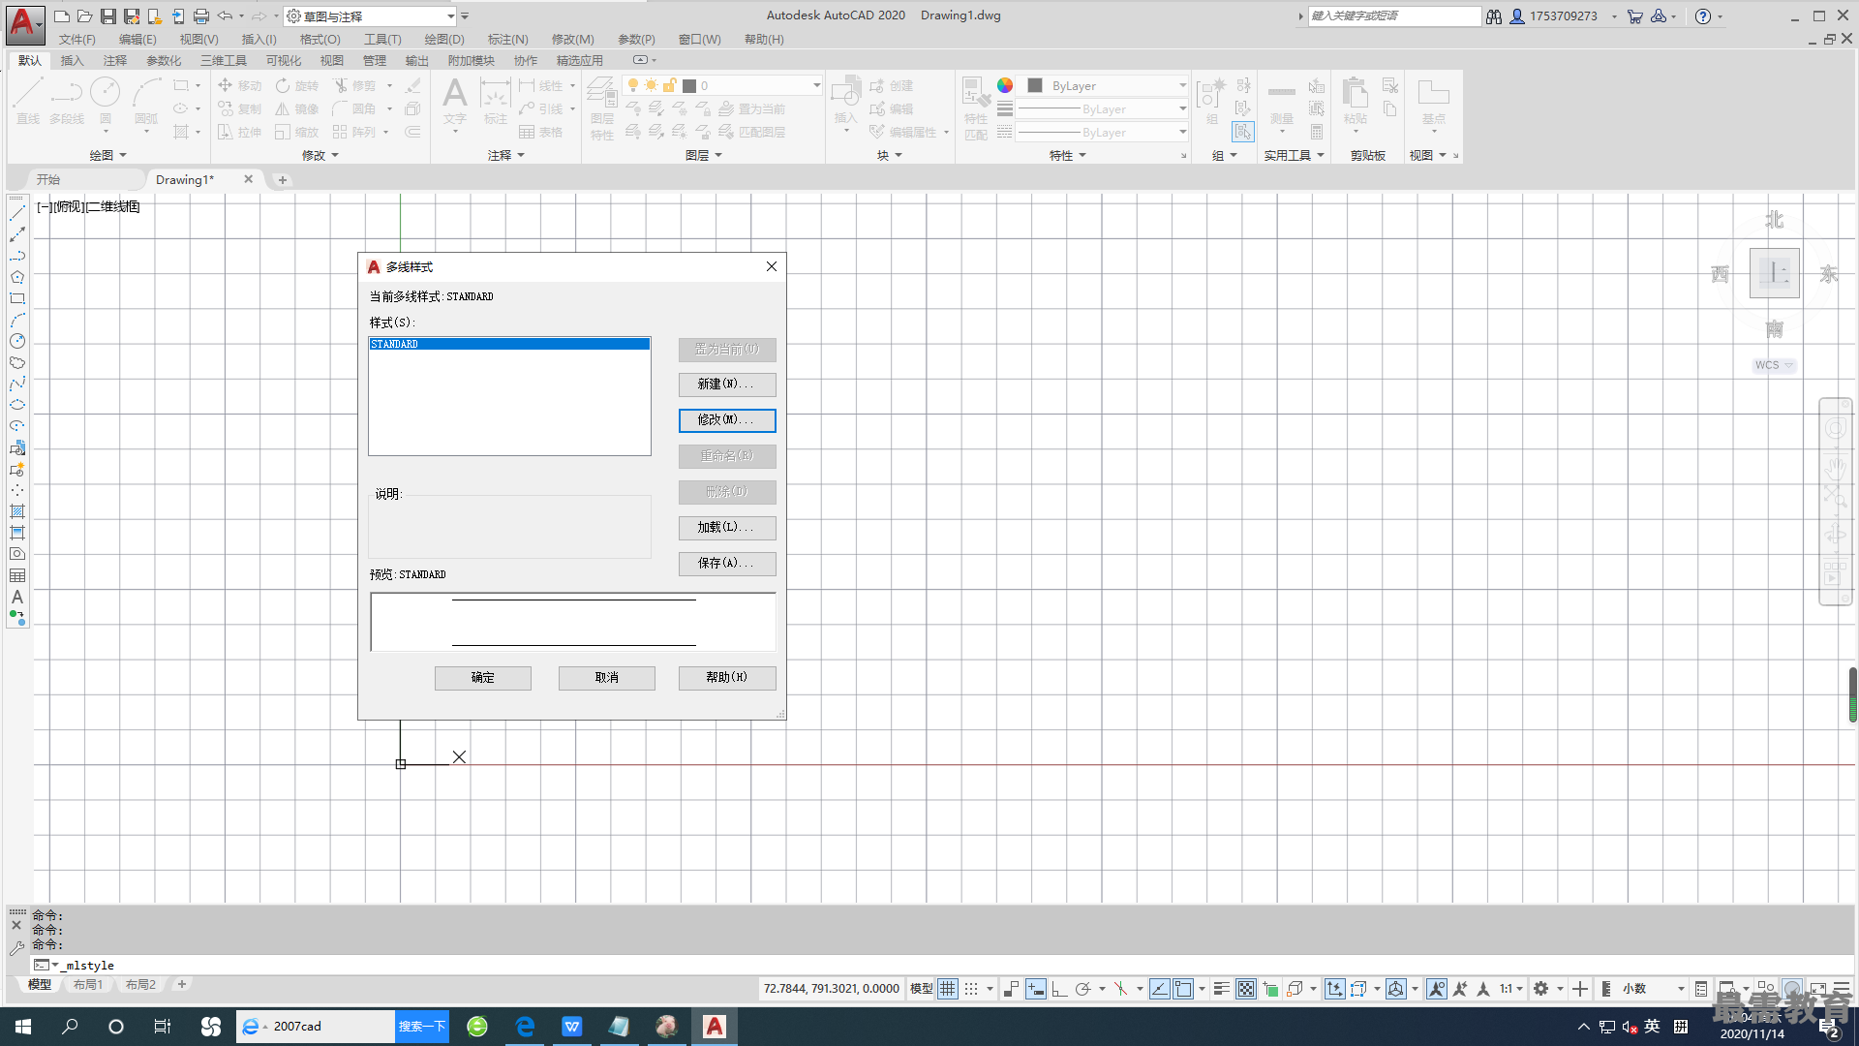Toggle the group selection button in the 组 panel
1859x1046 pixels.
1243,132
